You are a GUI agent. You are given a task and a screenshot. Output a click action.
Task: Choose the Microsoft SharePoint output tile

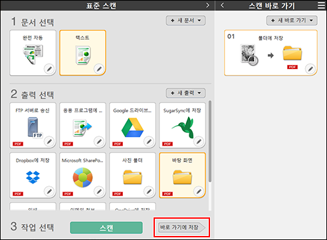82,175
